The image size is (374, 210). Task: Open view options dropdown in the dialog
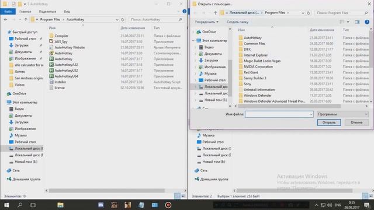tap(348, 22)
